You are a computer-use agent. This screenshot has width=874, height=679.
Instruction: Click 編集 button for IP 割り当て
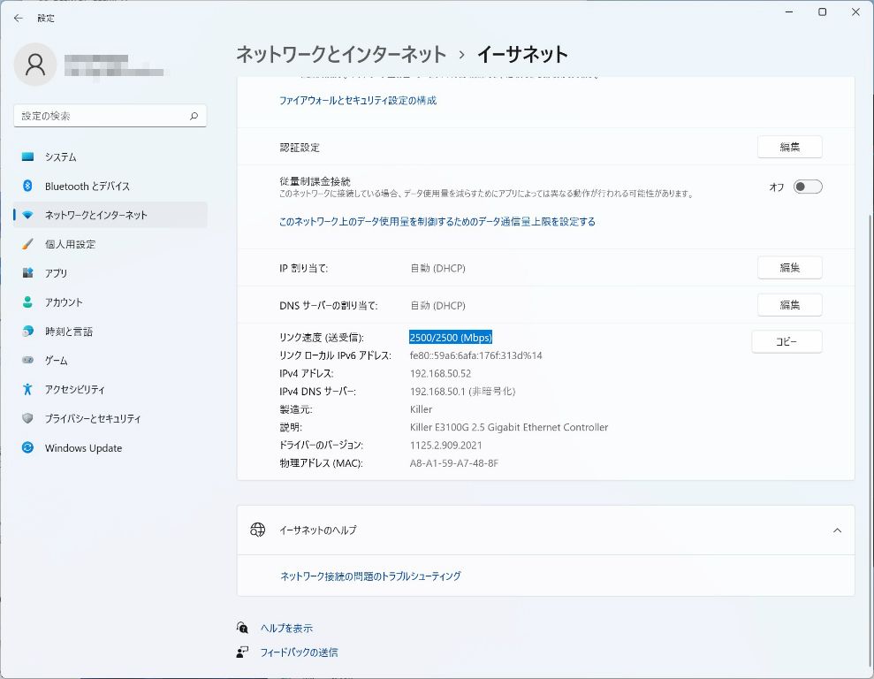789,268
